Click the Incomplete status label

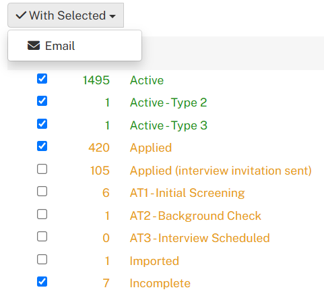[x=160, y=283]
